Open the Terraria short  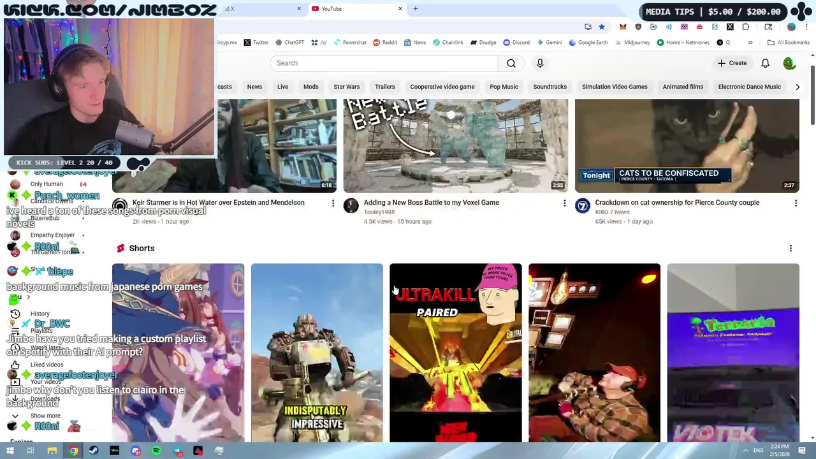[733, 353]
